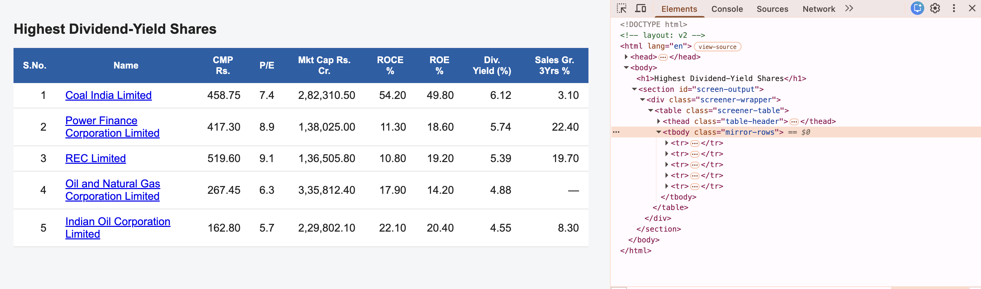Open DevTools settings gear
Screen dimensions: 981x289
click(935, 8)
